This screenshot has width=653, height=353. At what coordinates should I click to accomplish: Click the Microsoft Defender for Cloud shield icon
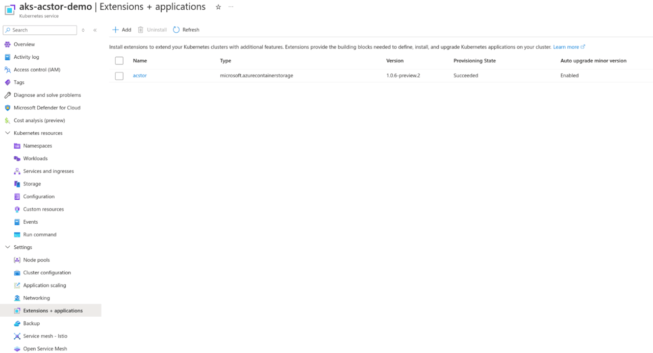(7, 108)
